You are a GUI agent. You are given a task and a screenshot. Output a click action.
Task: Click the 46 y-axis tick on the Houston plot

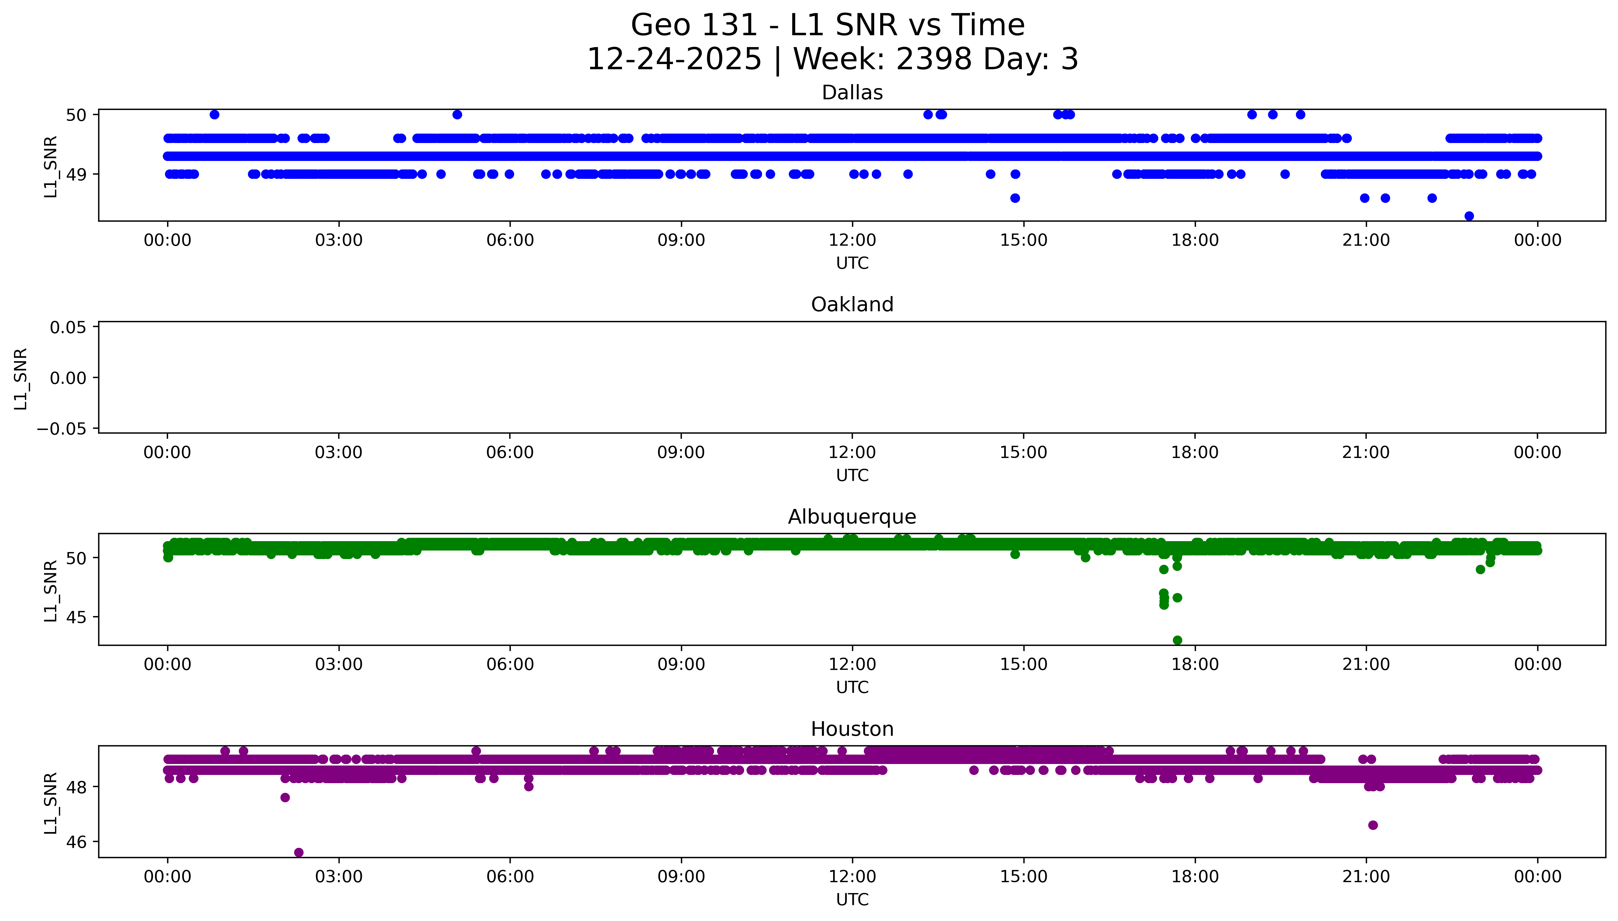[x=76, y=842]
